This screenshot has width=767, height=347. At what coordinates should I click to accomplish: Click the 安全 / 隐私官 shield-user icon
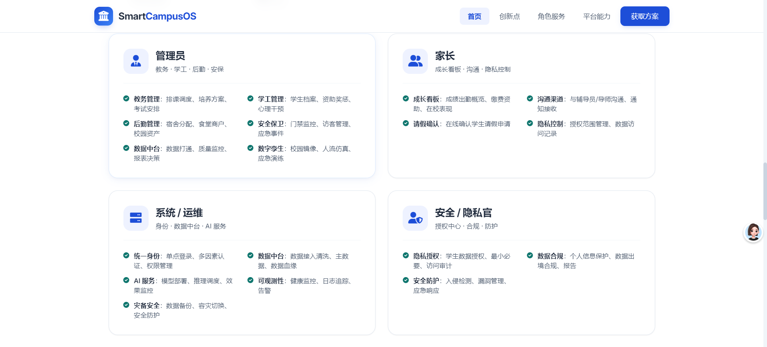tap(415, 218)
